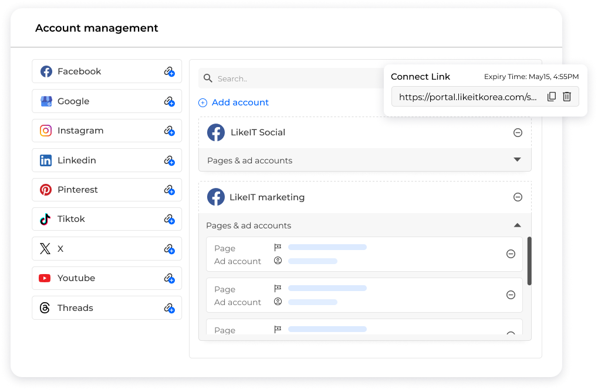Click the Youtube connect link icon
598x390 pixels.
[x=170, y=279]
